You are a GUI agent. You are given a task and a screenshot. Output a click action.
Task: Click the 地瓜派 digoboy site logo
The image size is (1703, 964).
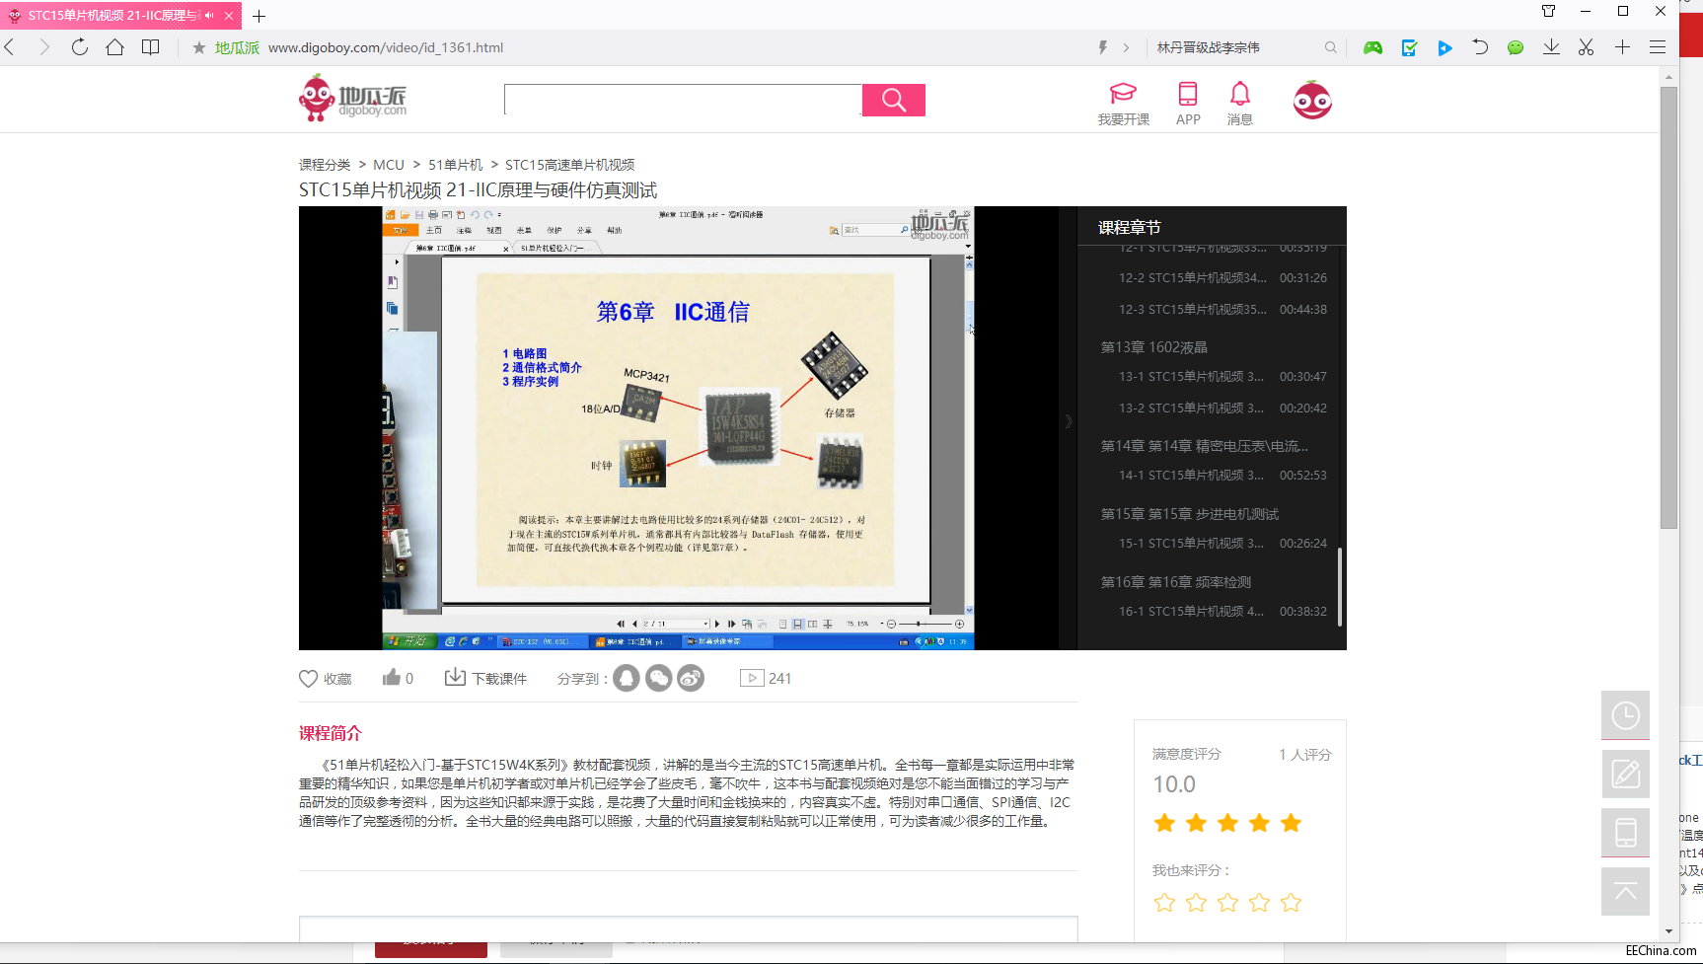352,99
